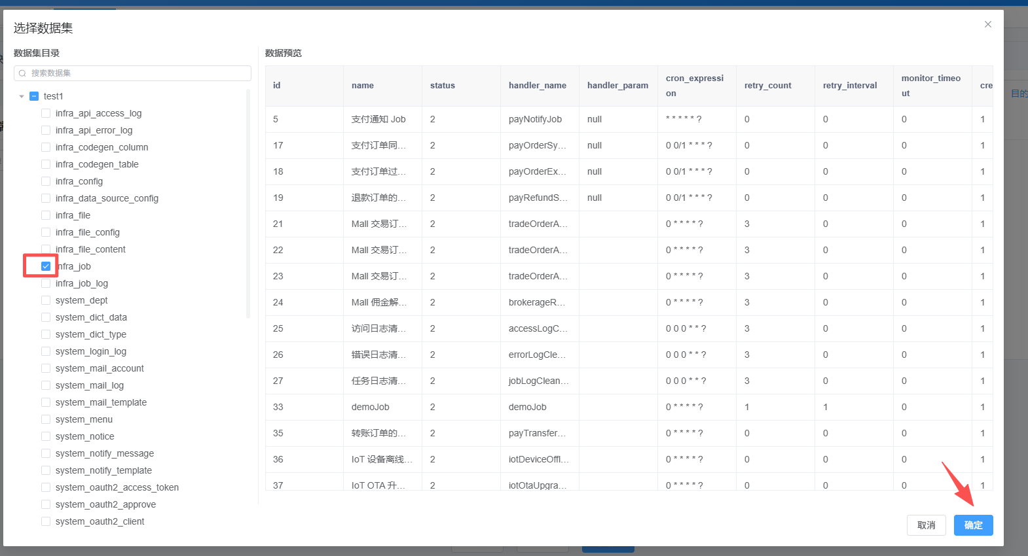Click the search magnifier icon in dataset search
This screenshot has width=1028, height=556.
tap(22, 73)
